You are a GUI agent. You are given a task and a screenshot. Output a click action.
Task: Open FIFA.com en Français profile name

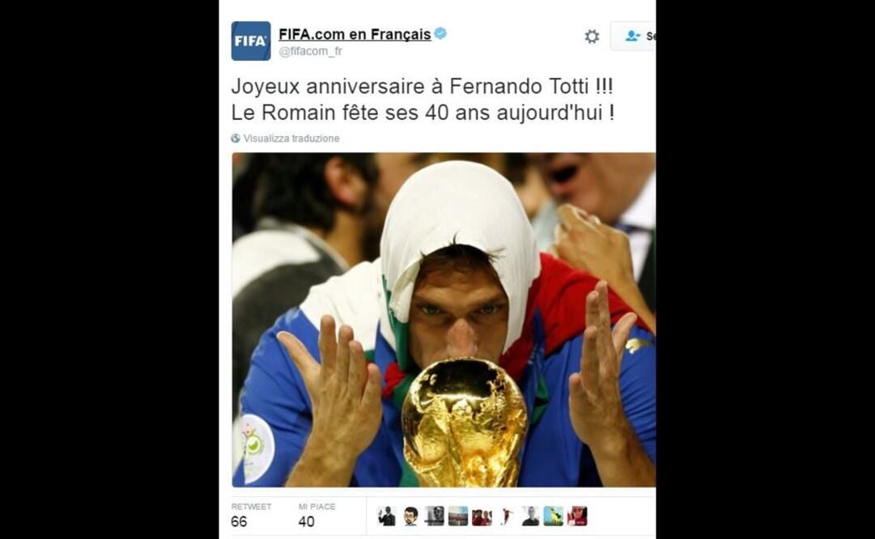pyautogui.click(x=355, y=34)
